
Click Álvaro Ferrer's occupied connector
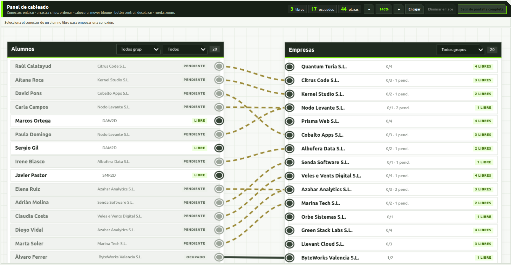[x=219, y=257]
